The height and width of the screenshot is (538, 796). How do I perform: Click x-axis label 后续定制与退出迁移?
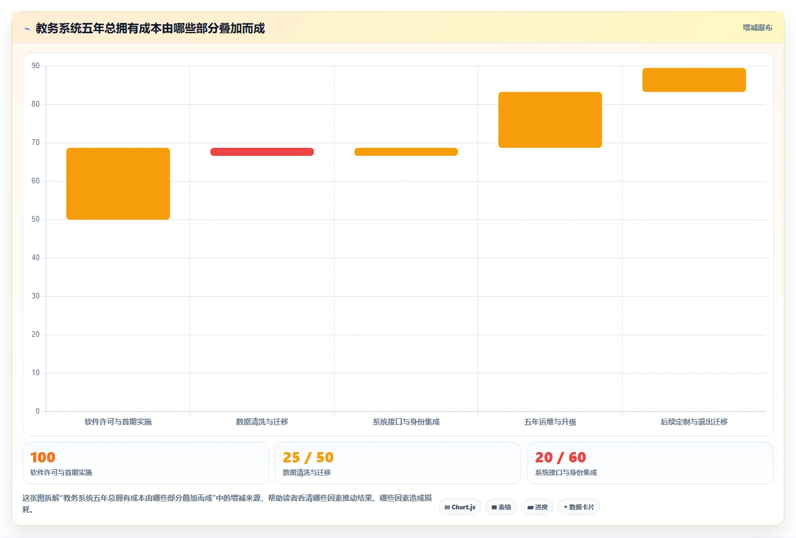694,422
